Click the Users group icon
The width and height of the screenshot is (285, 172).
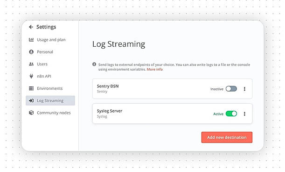[x=31, y=64]
